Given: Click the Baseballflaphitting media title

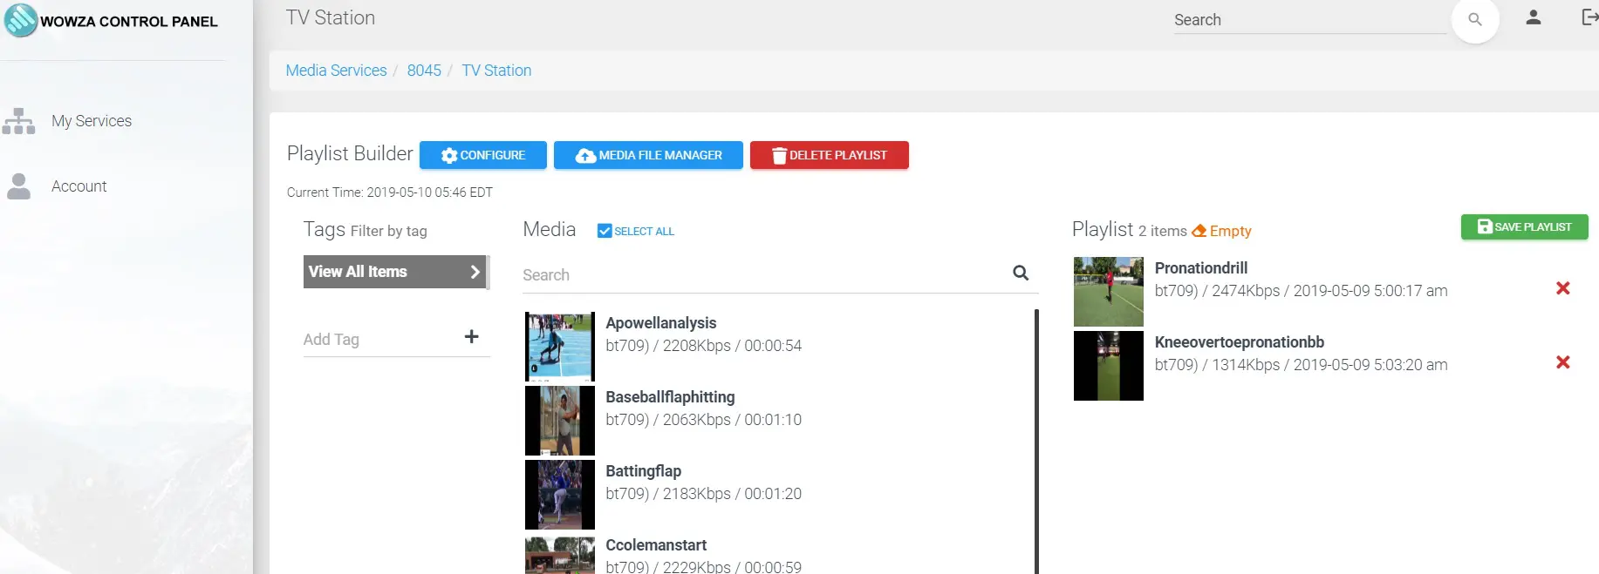Looking at the screenshot, I should pos(671,397).
